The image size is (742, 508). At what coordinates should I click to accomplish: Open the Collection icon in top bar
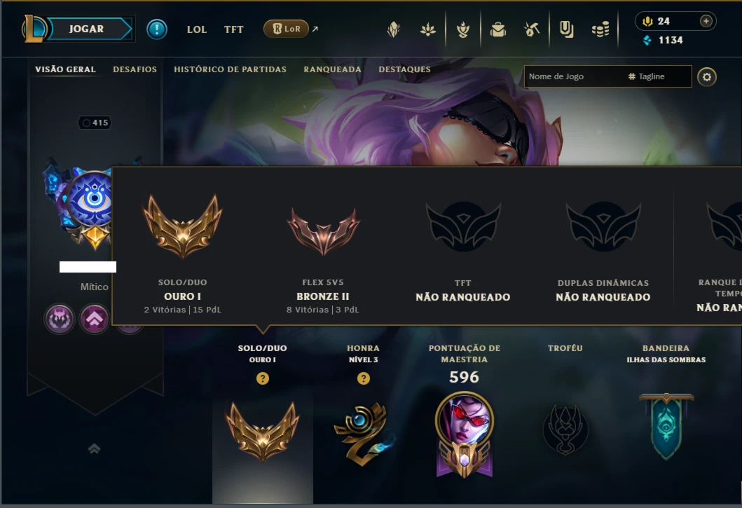click(498, 29)
